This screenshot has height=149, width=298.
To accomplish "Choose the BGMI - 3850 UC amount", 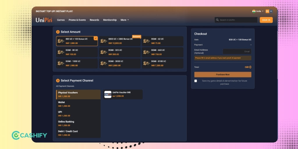I will coord(120,63).
